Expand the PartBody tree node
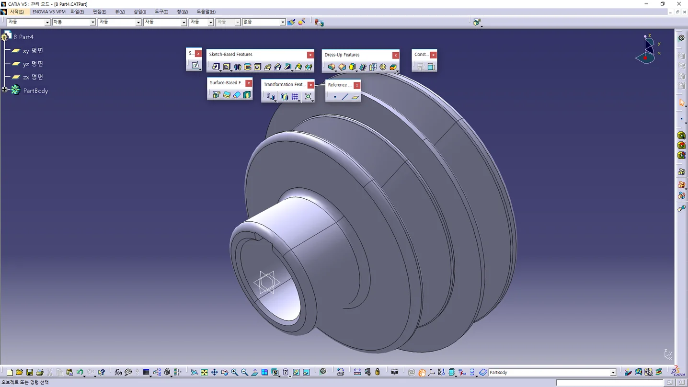This screenshot has width=688, height=387. (4, 90)
